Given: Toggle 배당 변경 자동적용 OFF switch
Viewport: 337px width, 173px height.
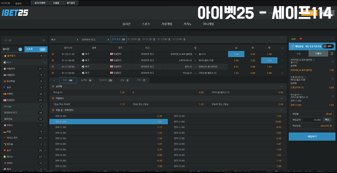Looking at the screenshot, I should (x=328, y=46).
